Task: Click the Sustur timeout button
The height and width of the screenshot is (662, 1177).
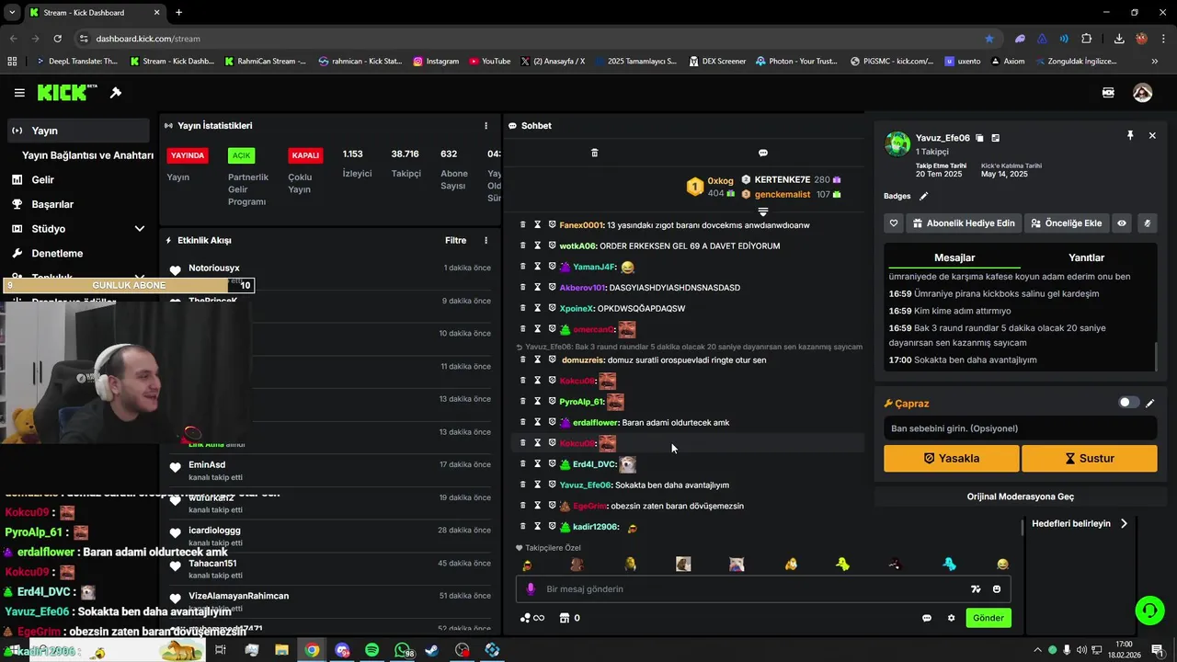Action: point(1090,458)
